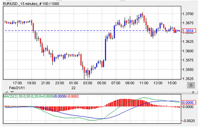Click the 01:00 time axis label
The height and width of the screenshot is (127, 199).
click(x=74, y=83)
